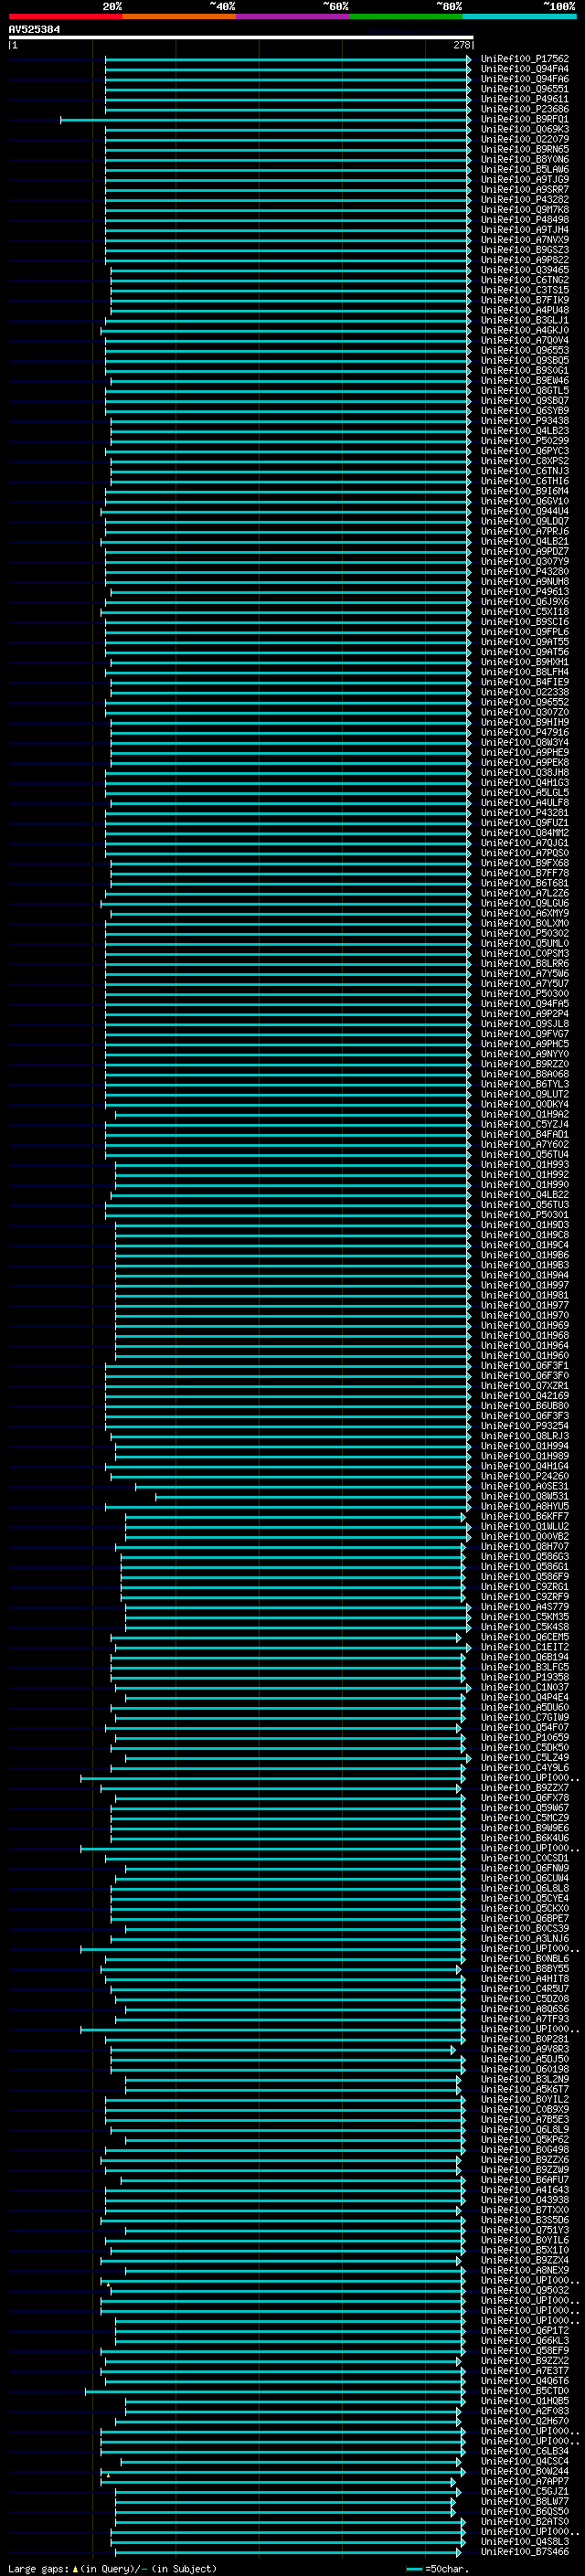Select hit label UniRef100_P48498
585x2576 pixels.
(x=524, y=220)
